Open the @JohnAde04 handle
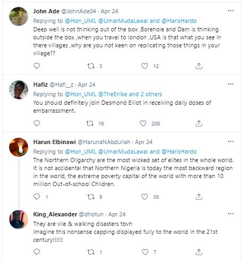Image resolution: width=242 pixels, height=261 pixels. [x=79, y=11]
